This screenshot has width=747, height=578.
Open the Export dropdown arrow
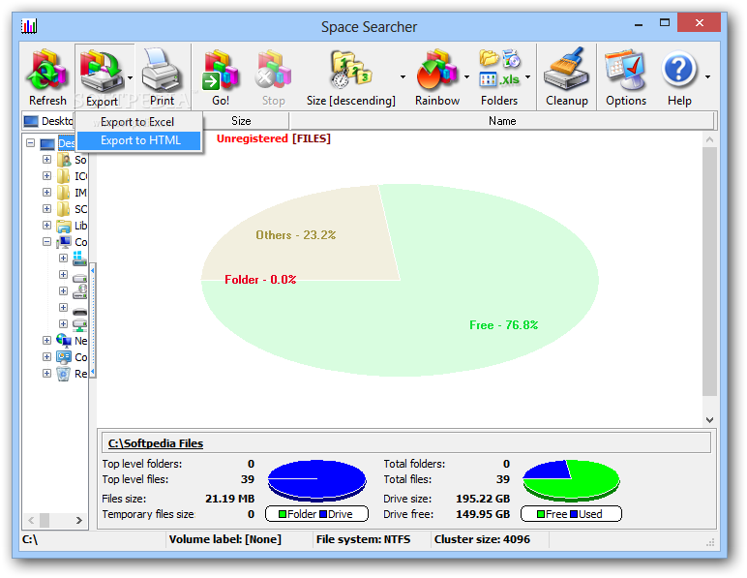(x=130, y=77)
